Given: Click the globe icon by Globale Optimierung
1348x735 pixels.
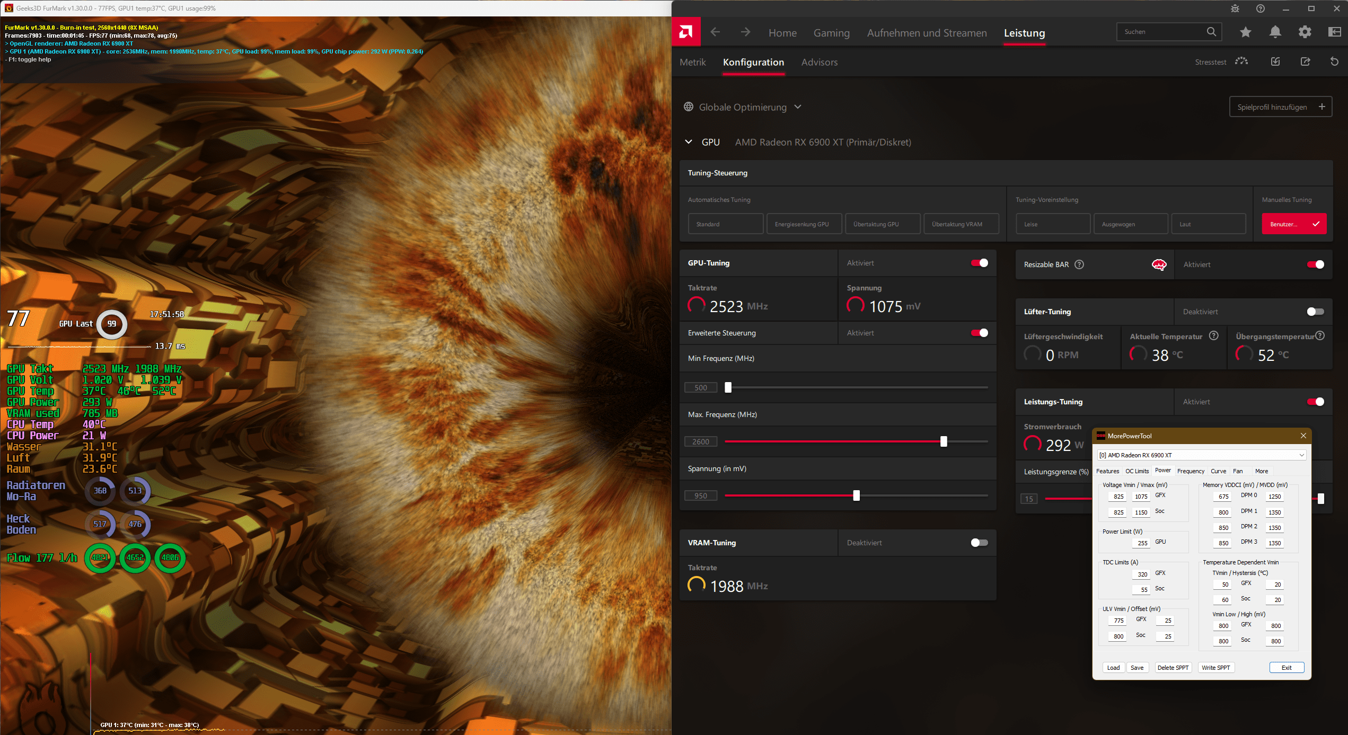Looking at the screenshot, I should (689, 107).
